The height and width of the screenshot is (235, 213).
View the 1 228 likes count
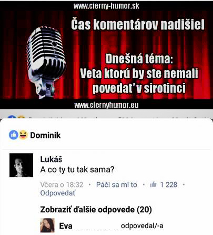[x=169, y=185]
